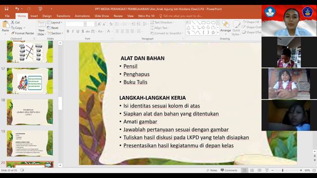Image resolution: width=317 pixels, height=178 pixels.
Task: Select the star shape in the gallery
Action: pos(213,32)
